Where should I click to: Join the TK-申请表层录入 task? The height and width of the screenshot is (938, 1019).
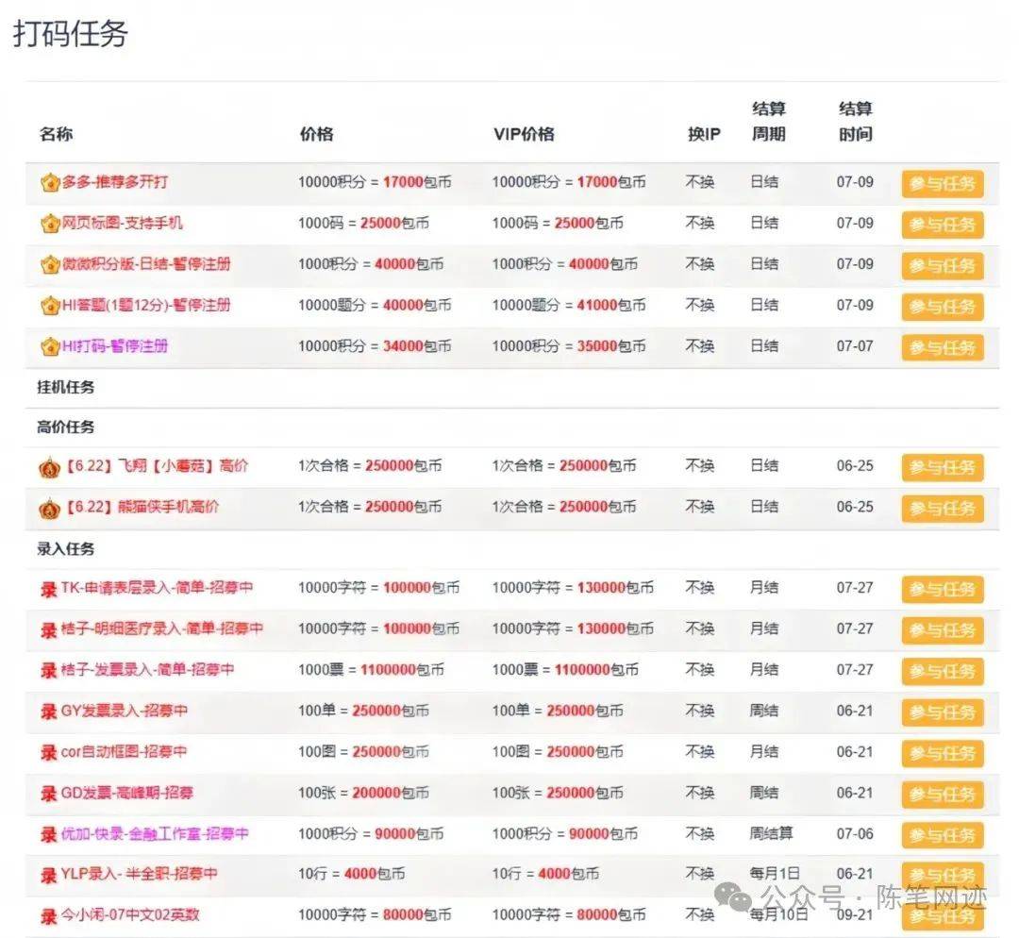coord(943,590)
